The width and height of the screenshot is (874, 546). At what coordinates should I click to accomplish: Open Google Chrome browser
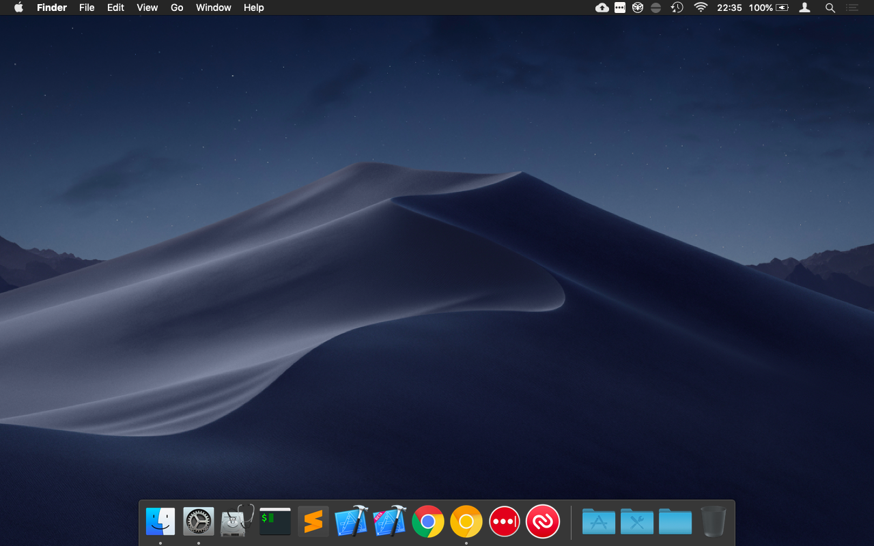point(428,522)
